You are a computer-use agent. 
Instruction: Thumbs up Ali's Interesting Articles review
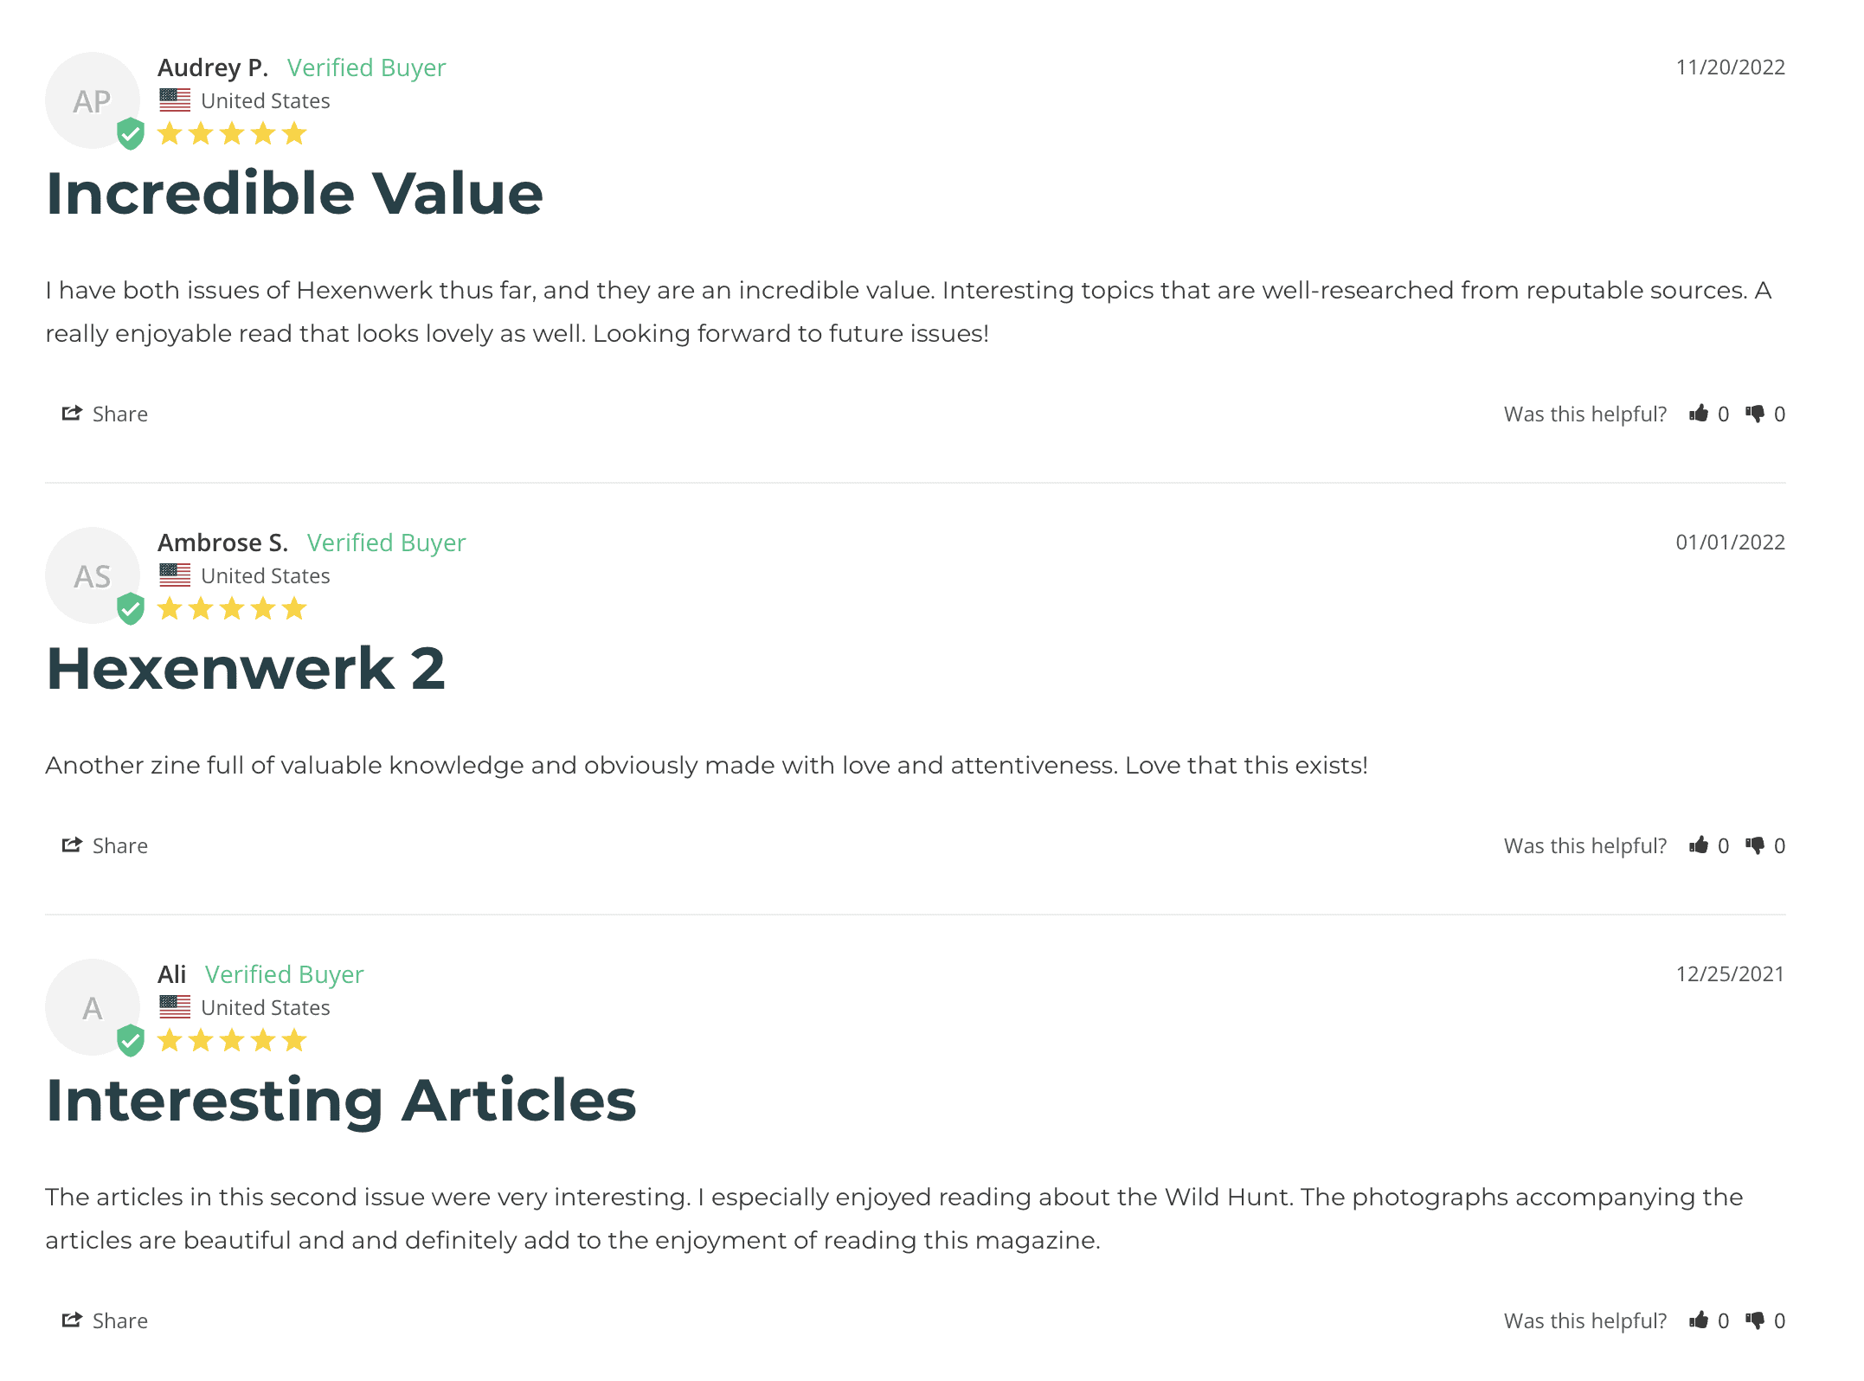(1699, 1320)
